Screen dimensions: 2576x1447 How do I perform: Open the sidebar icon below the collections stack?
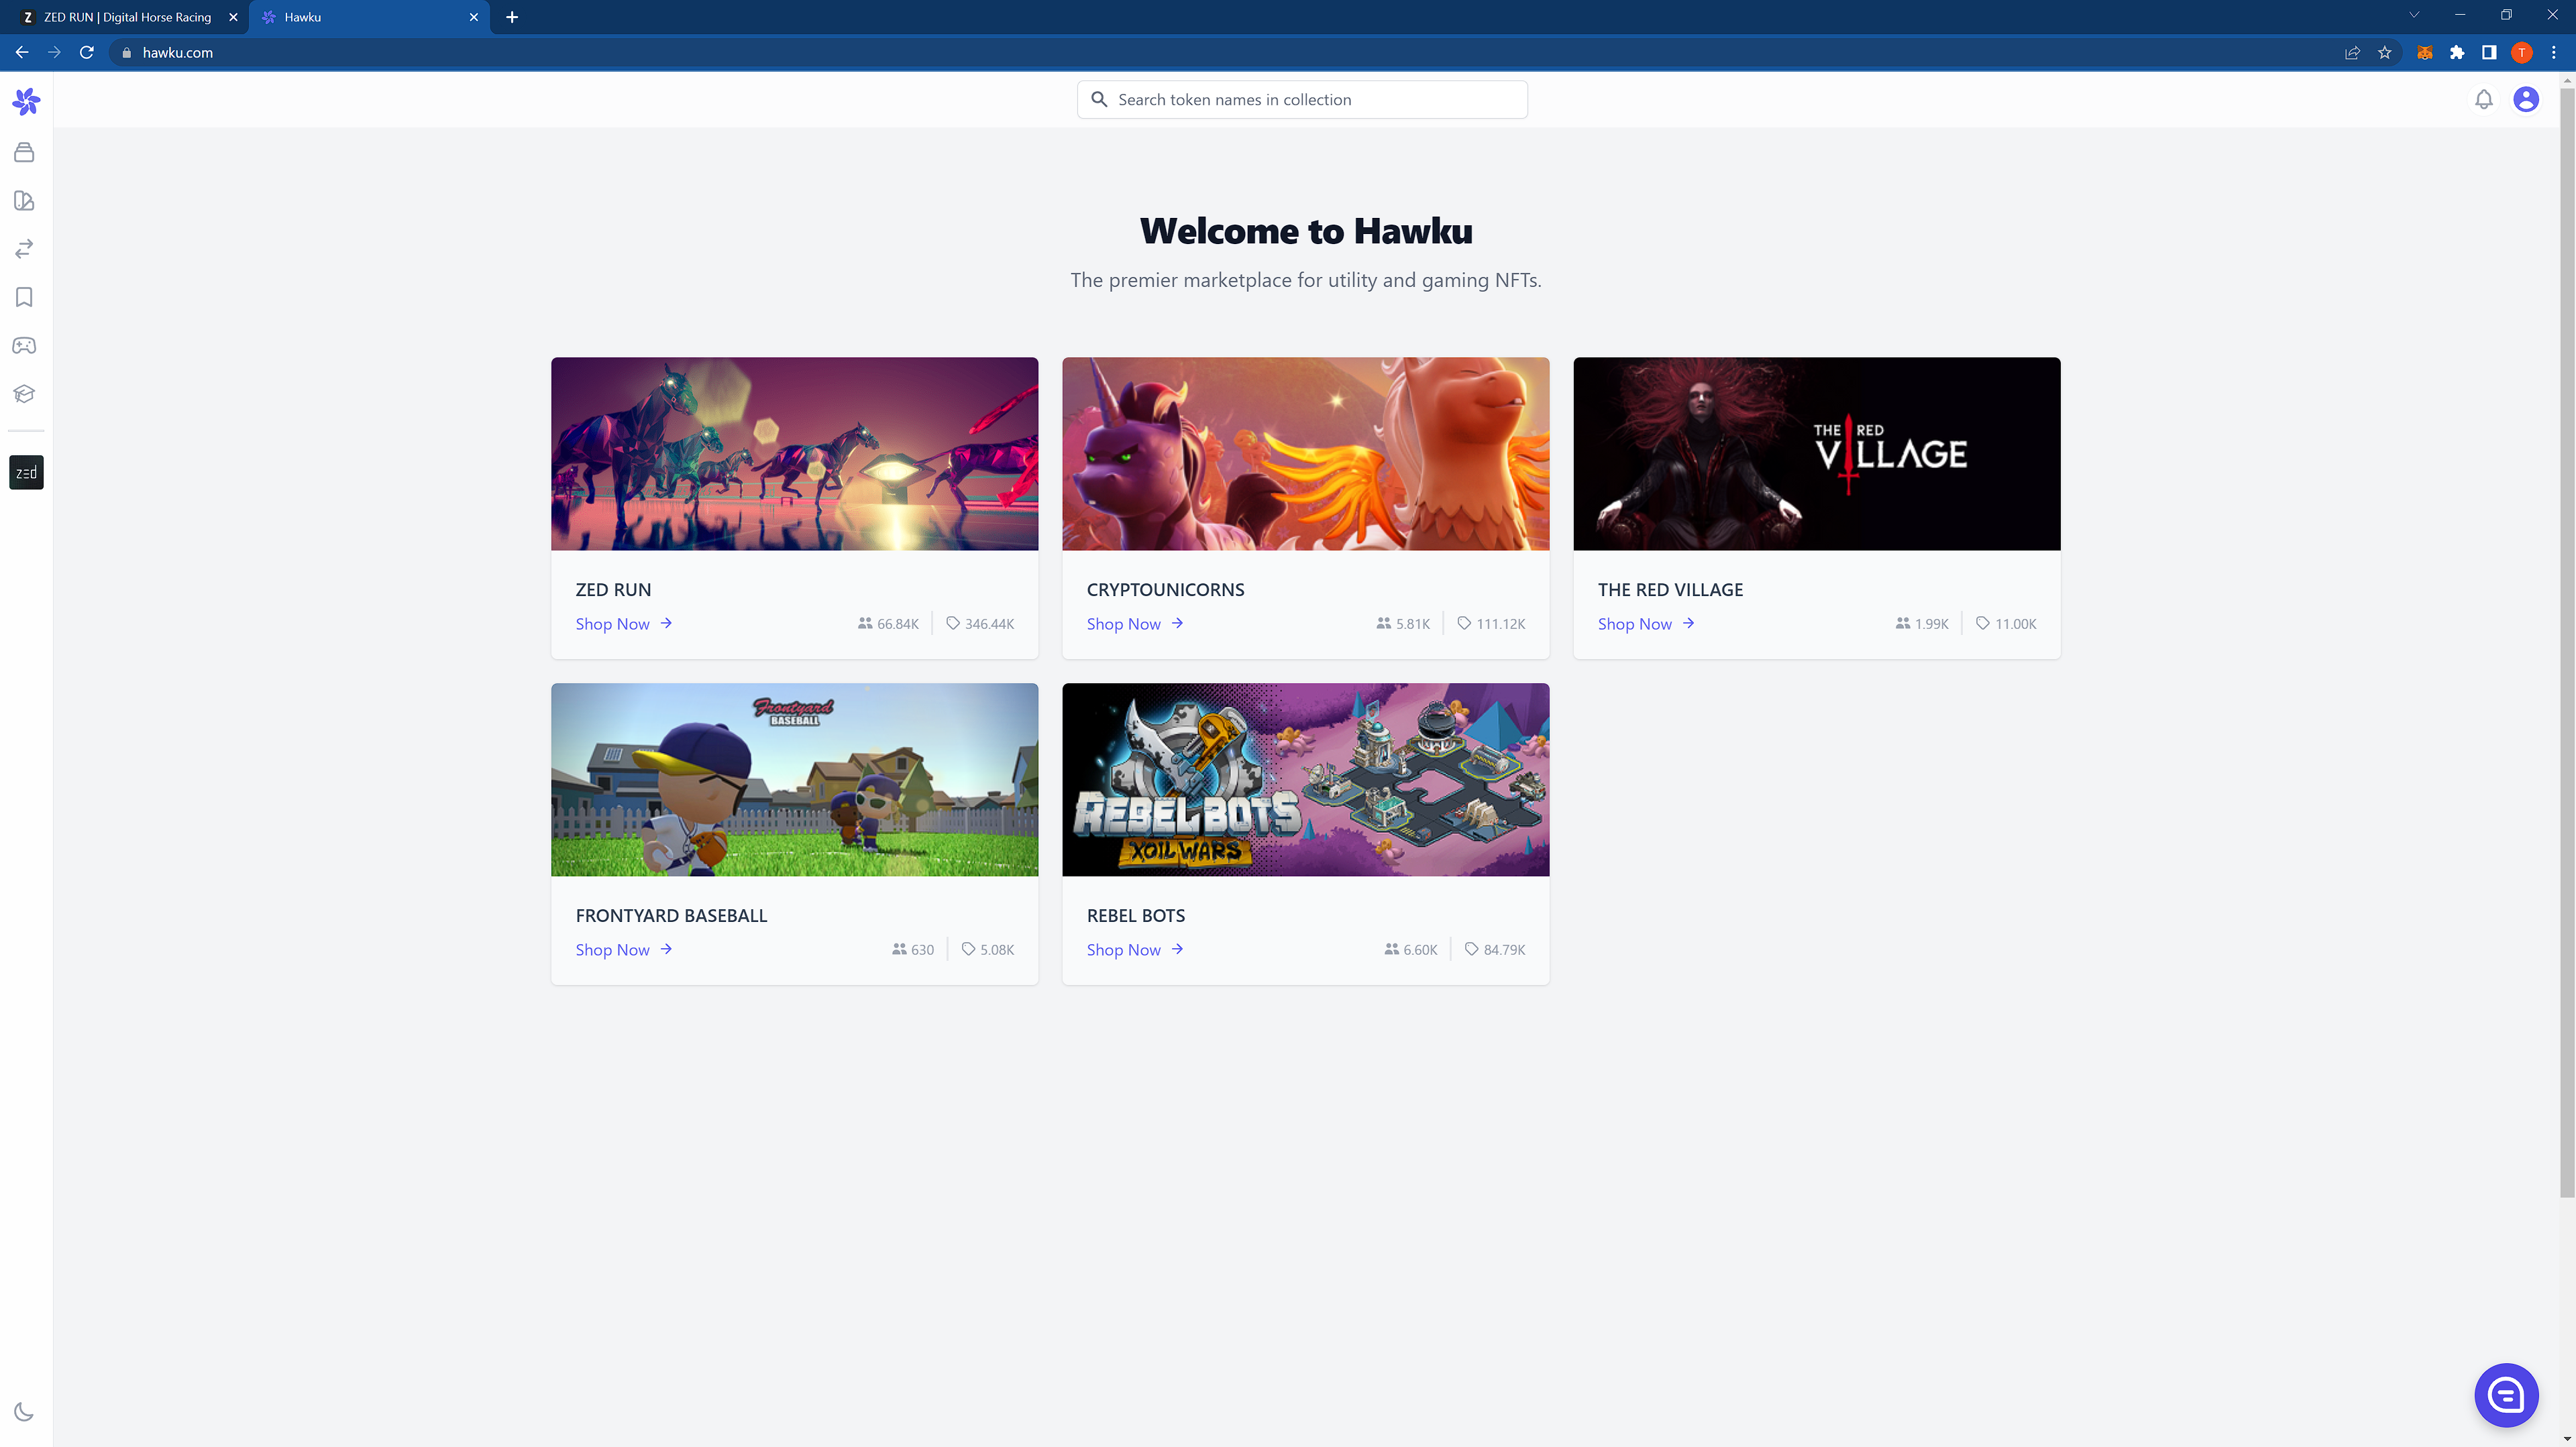pos(24,201)
